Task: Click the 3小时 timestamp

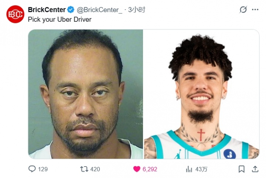Action: [x=137, y=10]
